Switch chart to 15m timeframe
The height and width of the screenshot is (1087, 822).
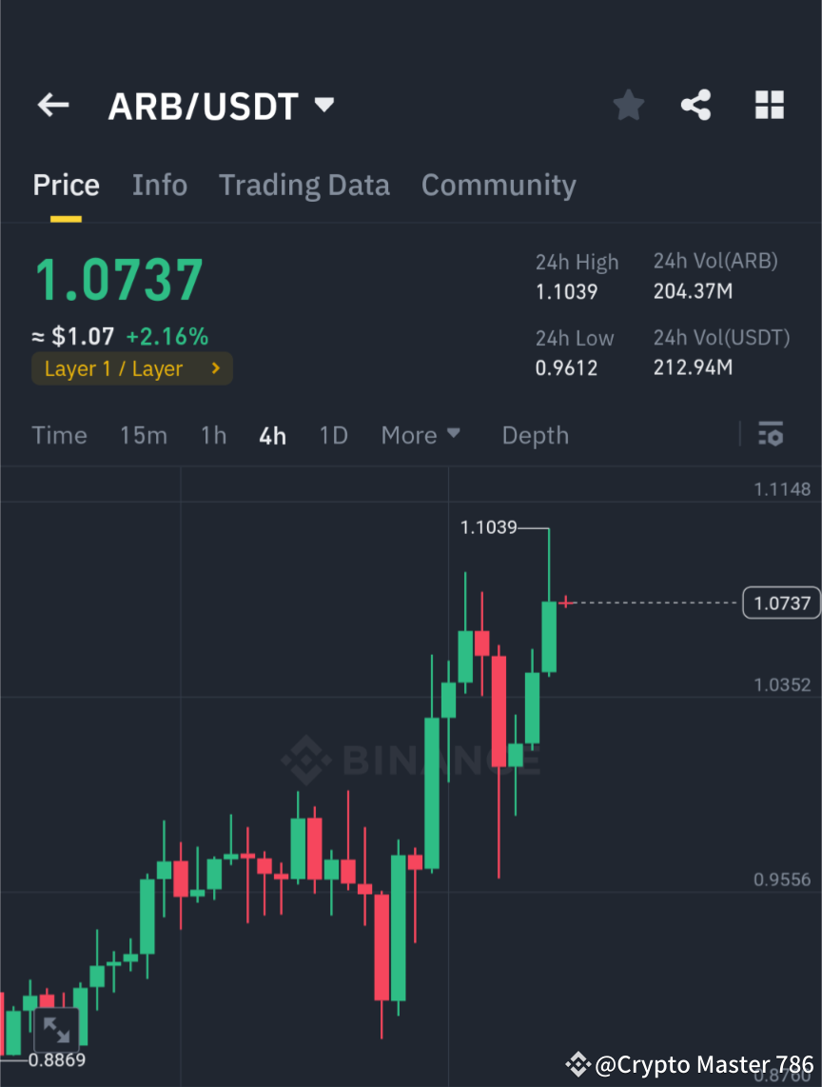tap(144, 435)
